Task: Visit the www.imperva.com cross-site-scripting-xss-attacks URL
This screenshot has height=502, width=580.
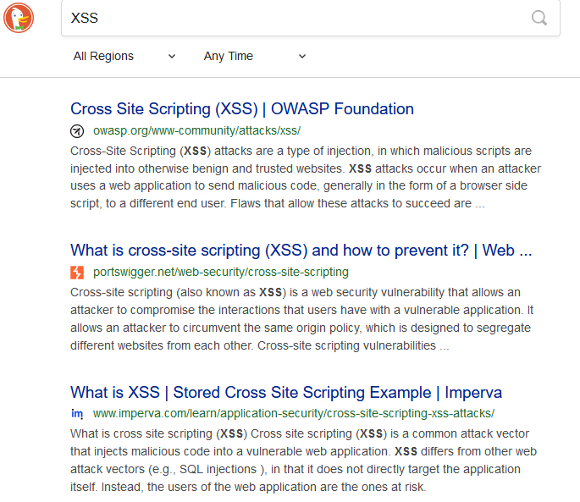Action: pyautogui.click(x=294, y=413)
